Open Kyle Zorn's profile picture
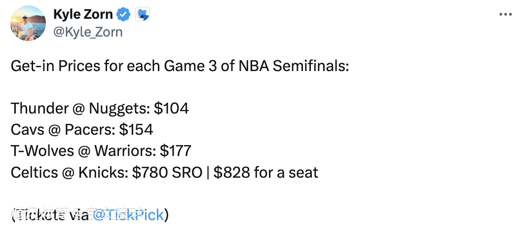This screenshot has height=230, width=522. [28, 23]
